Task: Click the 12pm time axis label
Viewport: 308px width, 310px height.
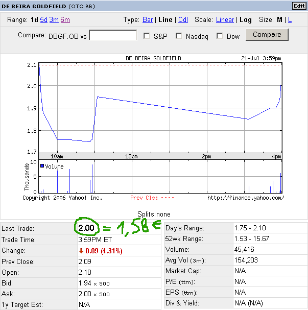Action: click(131, 156)
